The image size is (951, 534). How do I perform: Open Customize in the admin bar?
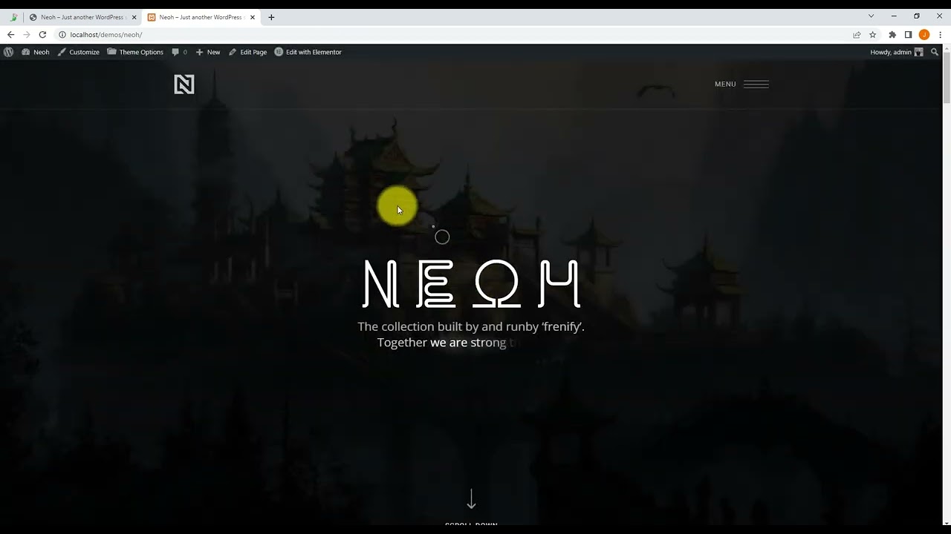click(x=78, y=52)
